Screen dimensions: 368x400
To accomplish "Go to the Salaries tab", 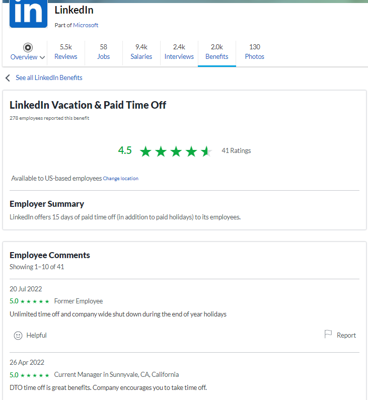I will coord(141,52).
